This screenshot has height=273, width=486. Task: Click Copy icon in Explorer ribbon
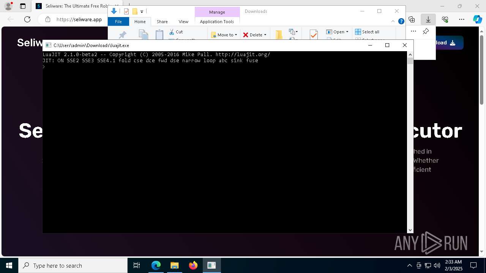[143, 35]
